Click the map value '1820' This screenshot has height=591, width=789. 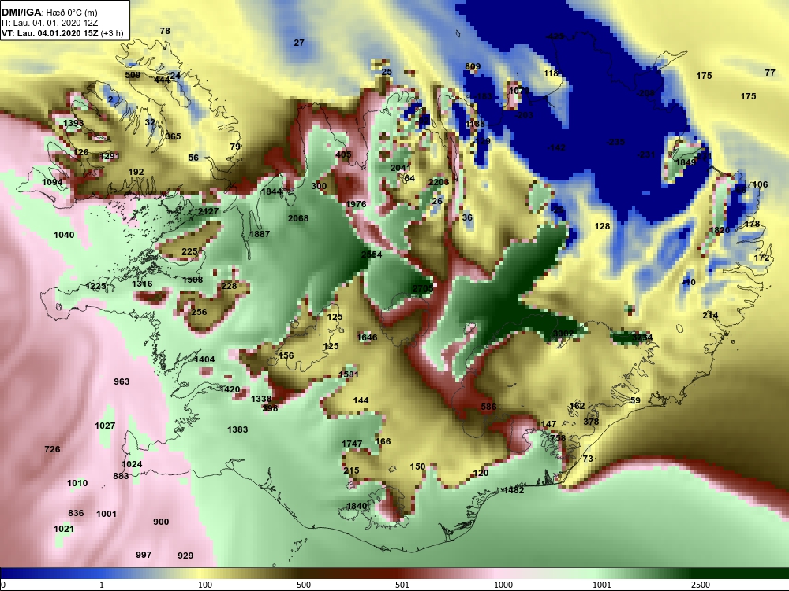pos(719,230)
